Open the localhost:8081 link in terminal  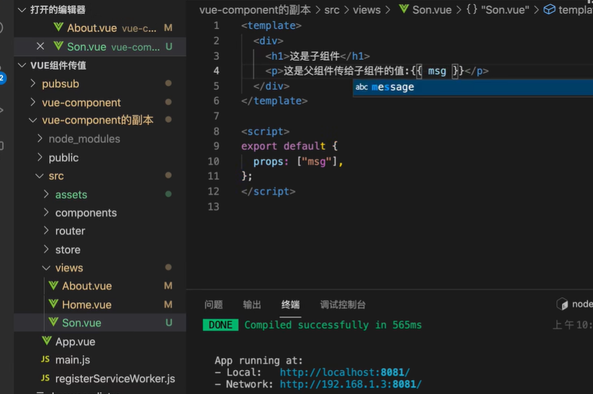point(344,372)
